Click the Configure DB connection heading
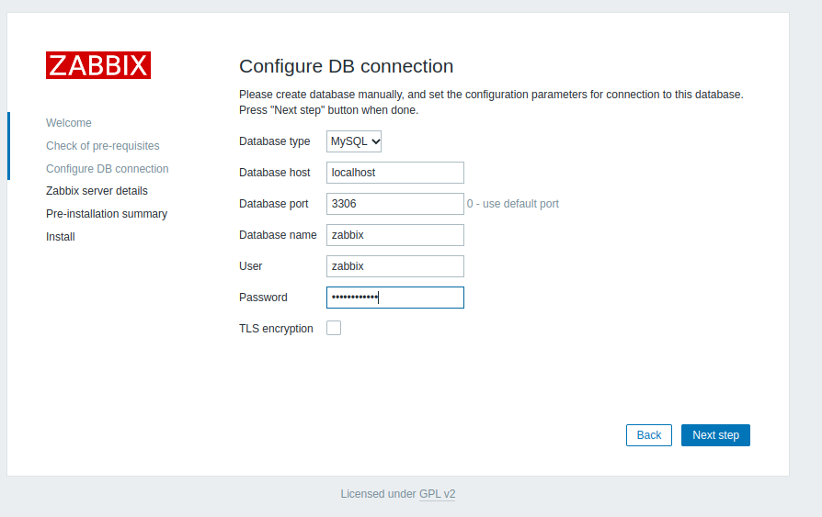Viewport: 822px width, 517px height. (x=346, y=66)
